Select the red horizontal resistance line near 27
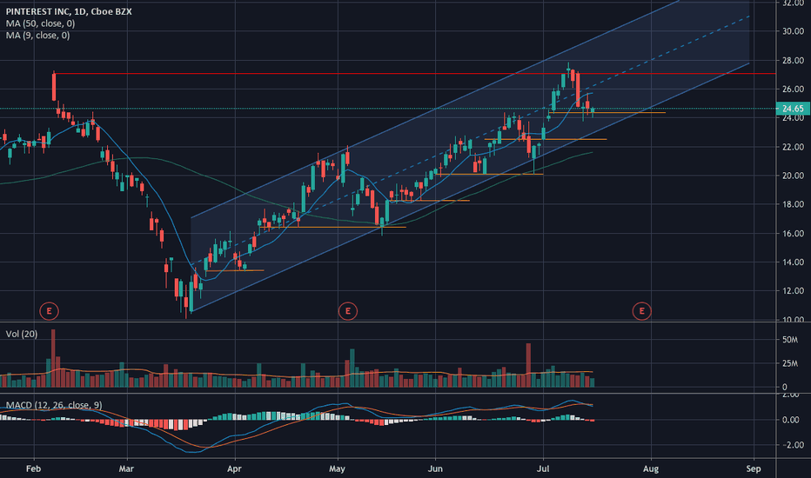 pyautogui.click(x=414, y=74)
